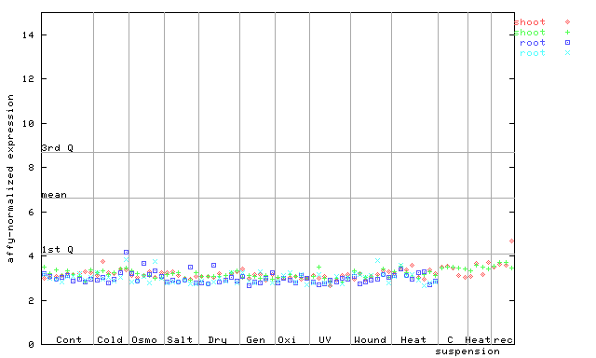Select the highest red diamond point at far right
Viewport: 596px width, 358px height.
(511, 241)
